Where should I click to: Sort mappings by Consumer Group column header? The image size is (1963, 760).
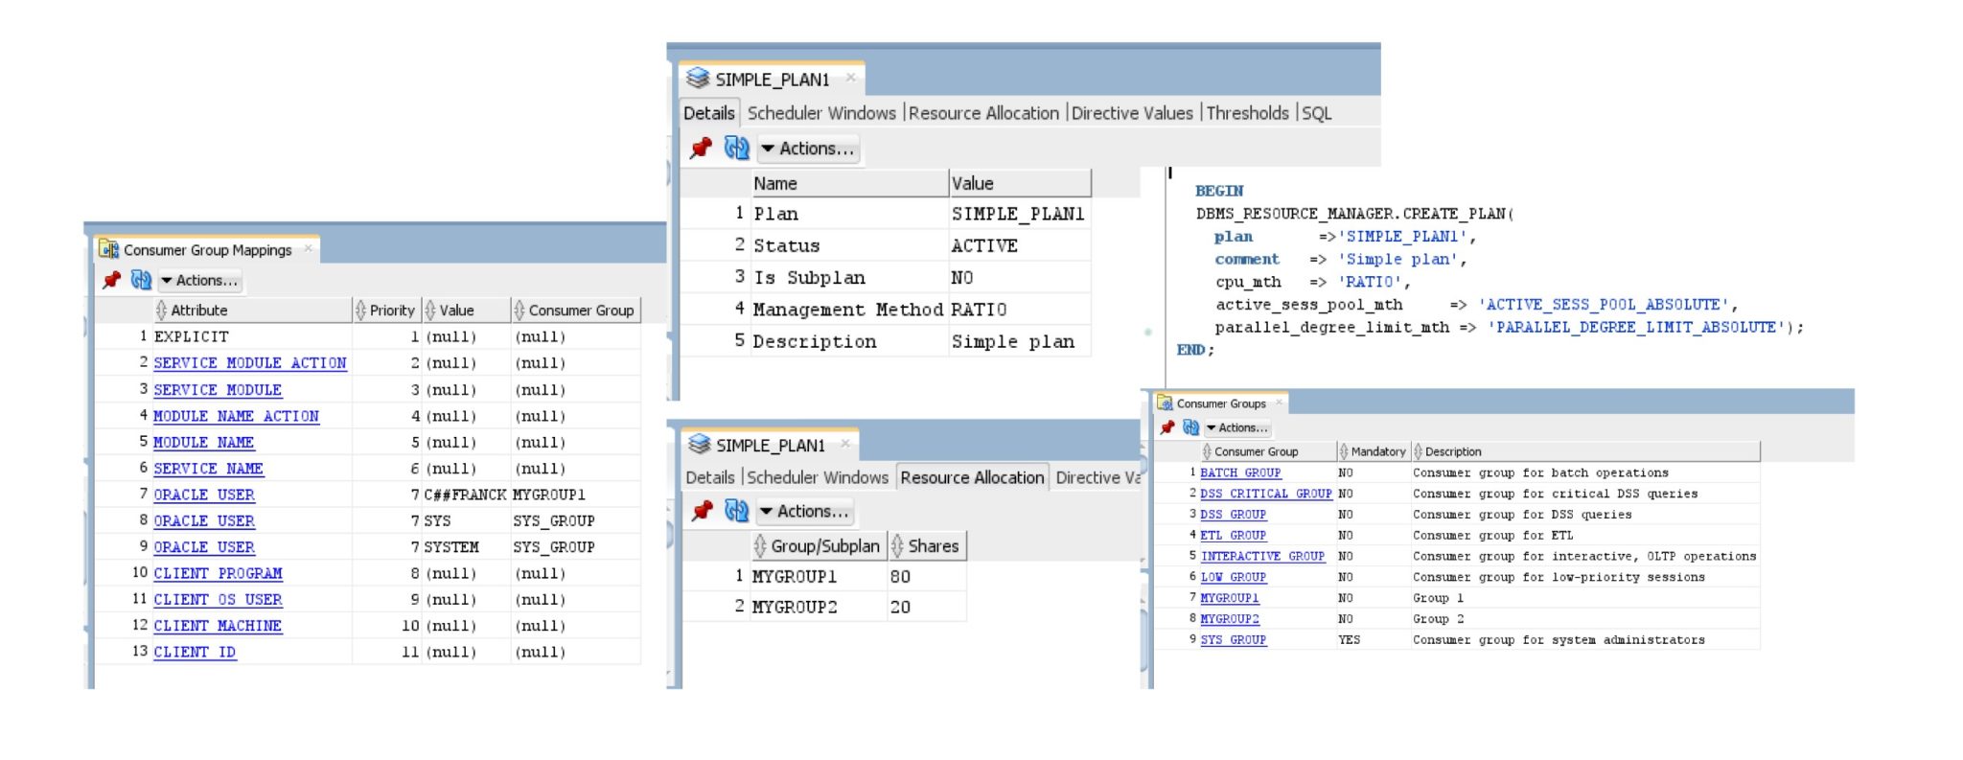click(576, 311)
